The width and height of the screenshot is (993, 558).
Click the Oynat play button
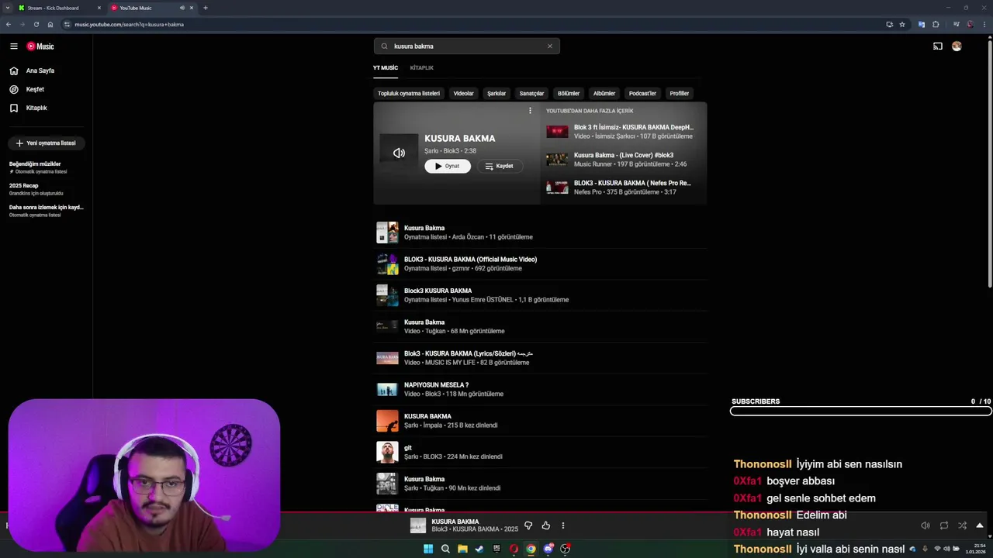(x=448, y=166)
